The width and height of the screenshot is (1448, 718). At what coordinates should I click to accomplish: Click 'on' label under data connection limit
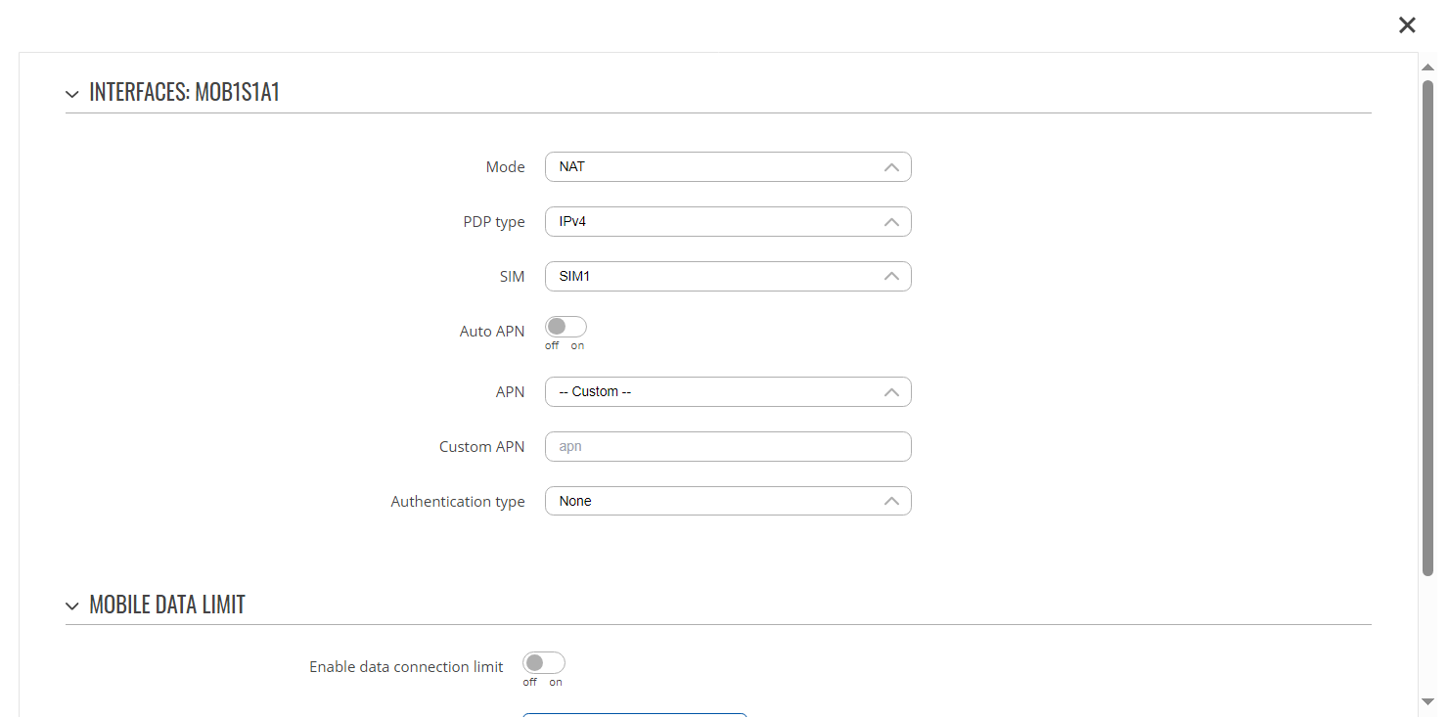[x=555, y=683]
